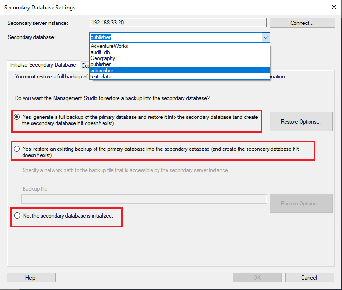The image size is (342, 290).
Task: Open Help for this dialog
Action: (x=31, y=277)
